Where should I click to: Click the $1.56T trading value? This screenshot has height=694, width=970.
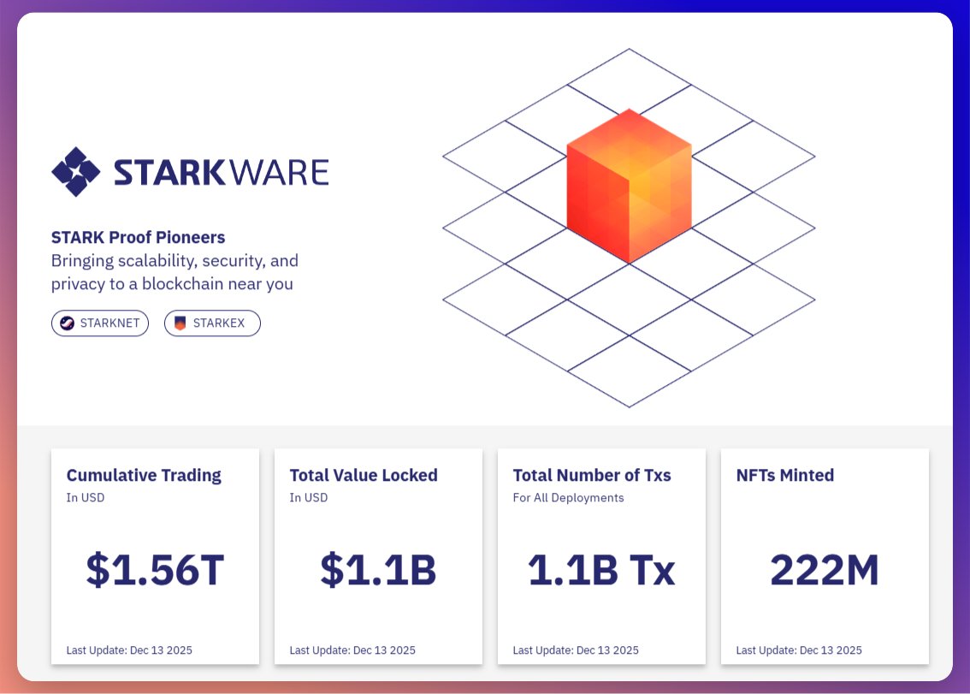(155, 571)
